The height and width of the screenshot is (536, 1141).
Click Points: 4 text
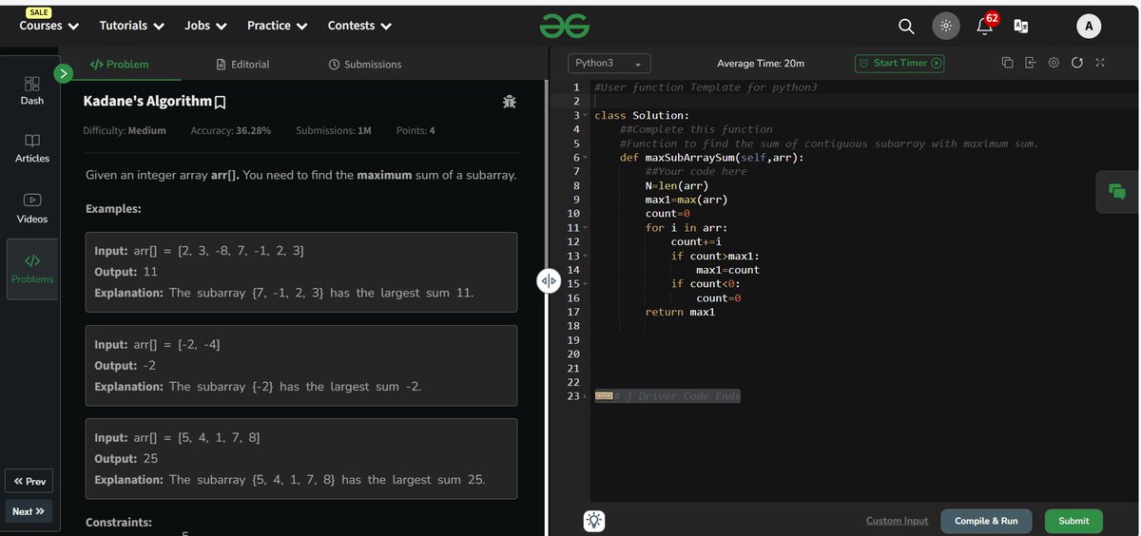pos(416,130)
